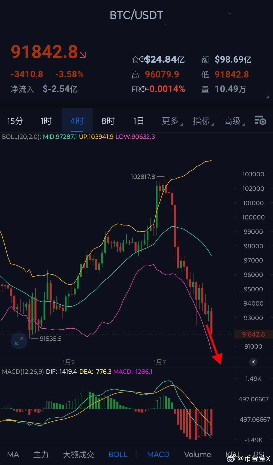This screenshot has height=465, width=273.
Task: Tap the FR help question icon
Action: coord(143,89)
